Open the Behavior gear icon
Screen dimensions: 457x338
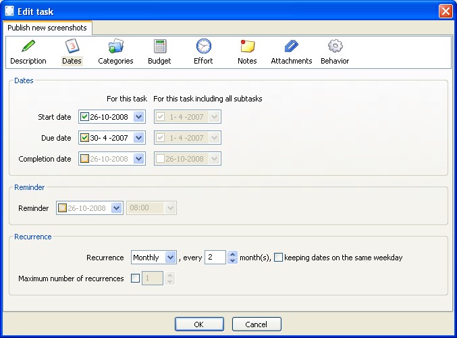335,47
